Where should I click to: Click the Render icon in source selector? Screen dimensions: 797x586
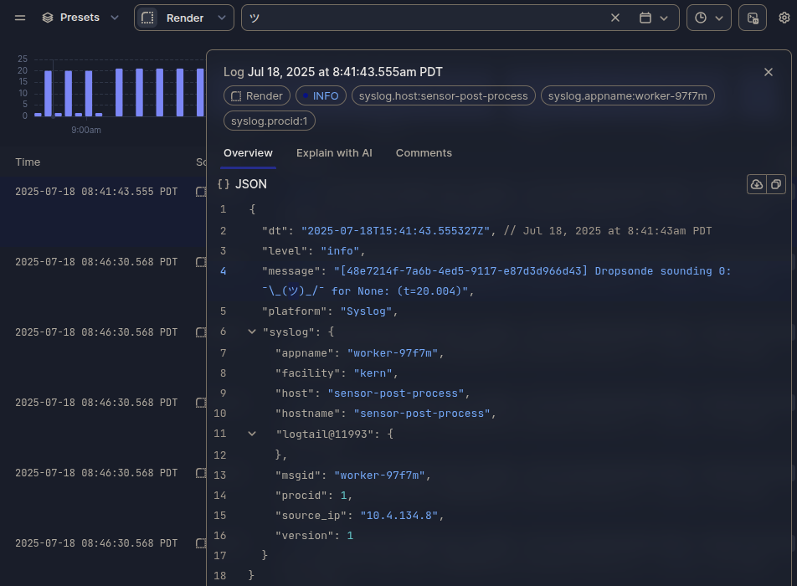147,18
